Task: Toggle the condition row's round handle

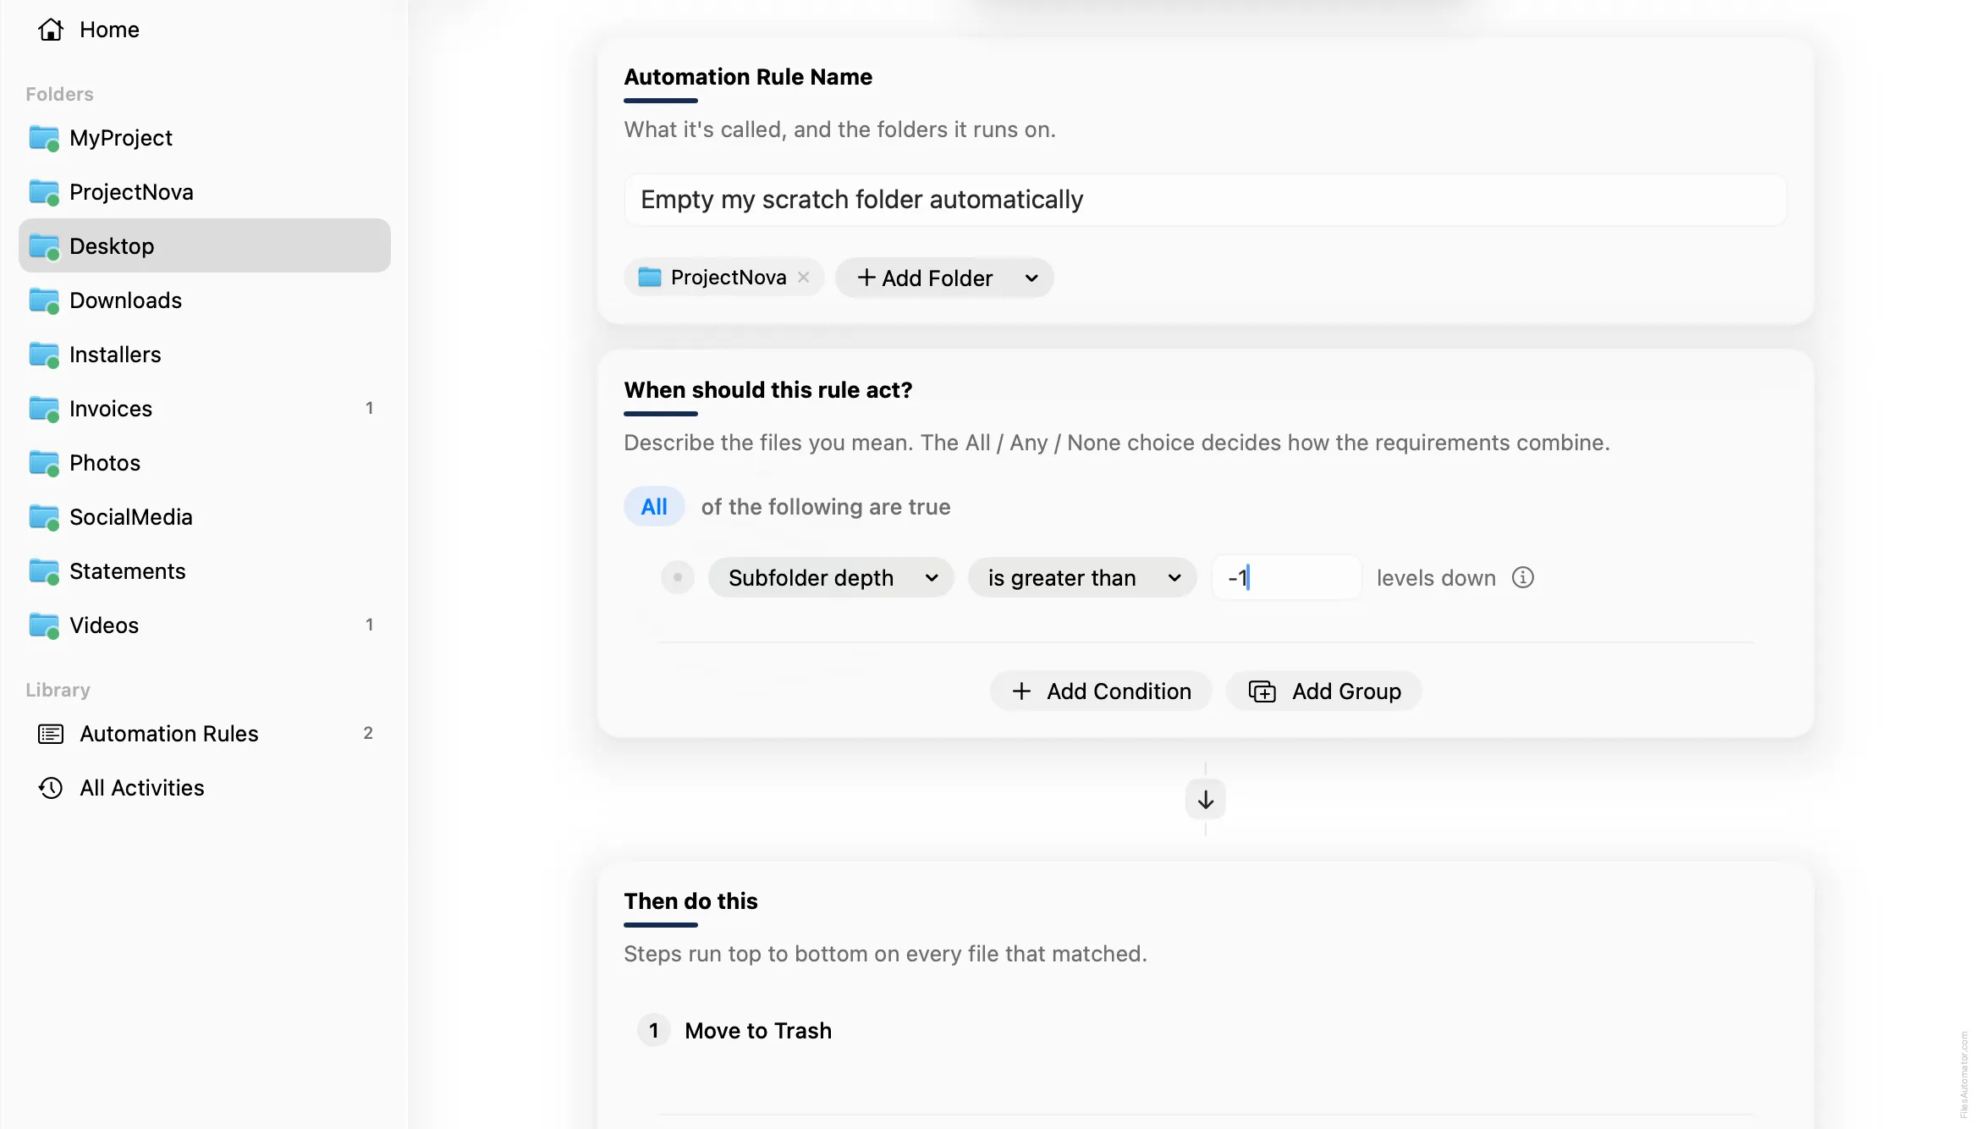Action: (678, 577)
